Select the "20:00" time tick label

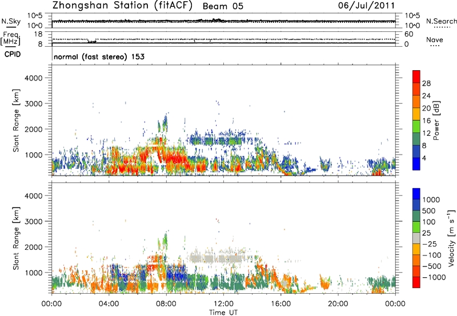pos(338,304)
